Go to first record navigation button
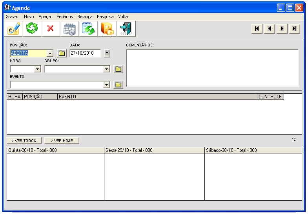 257,29
